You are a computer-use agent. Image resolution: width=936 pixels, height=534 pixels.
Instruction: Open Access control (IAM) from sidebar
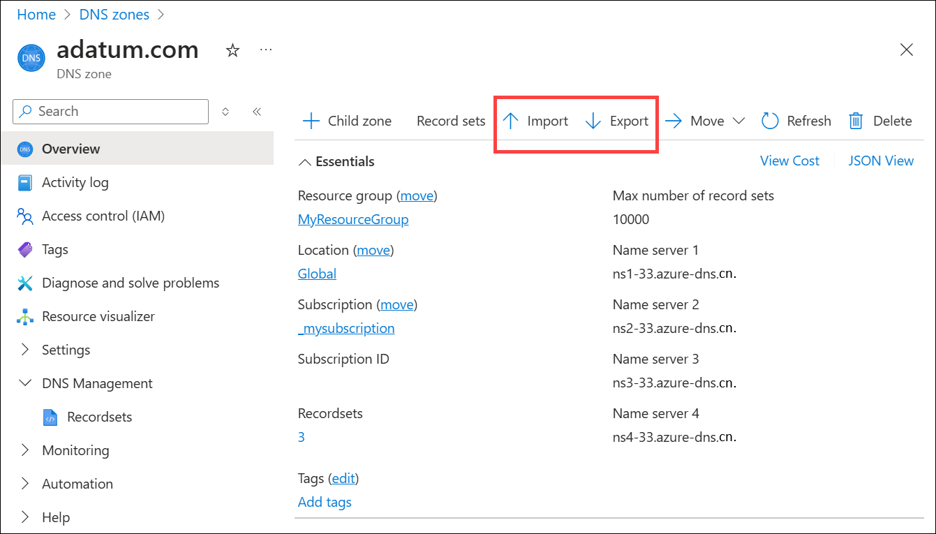click(x=103, y=216)
